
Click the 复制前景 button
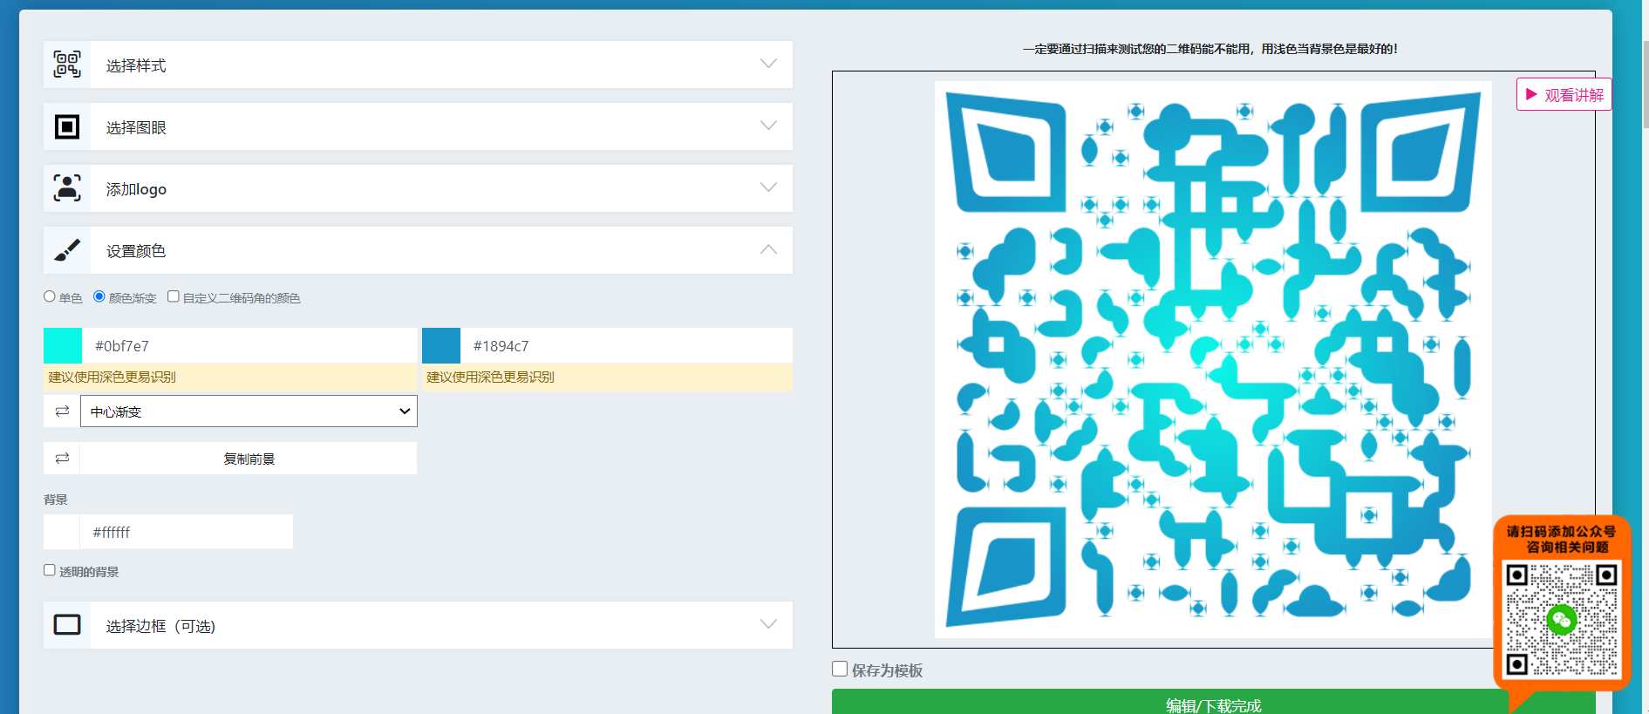pyautogui.click(x=249, y=458)
